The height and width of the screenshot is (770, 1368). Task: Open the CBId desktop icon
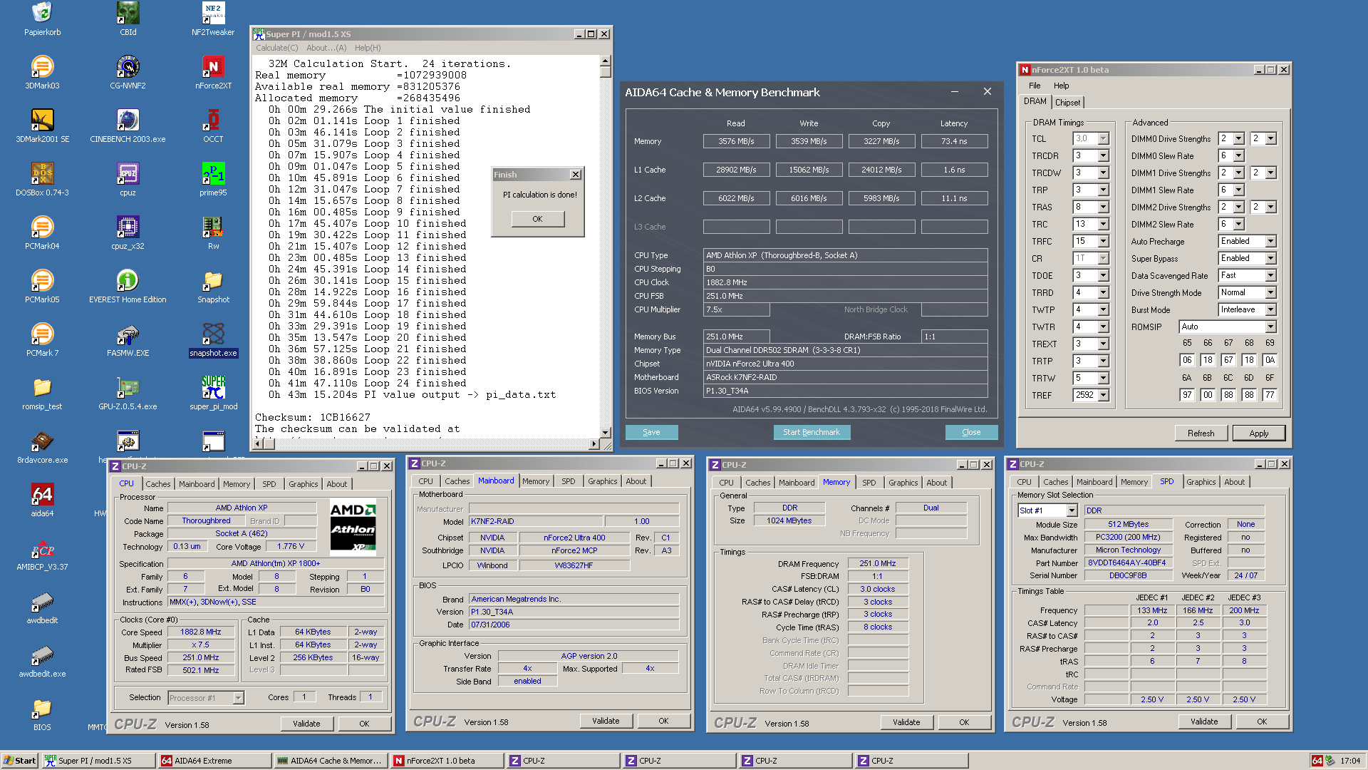point(128,19)
